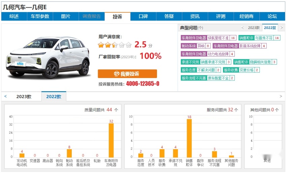
Task: Open the 综述 overview tab
Action: (14, 16)
